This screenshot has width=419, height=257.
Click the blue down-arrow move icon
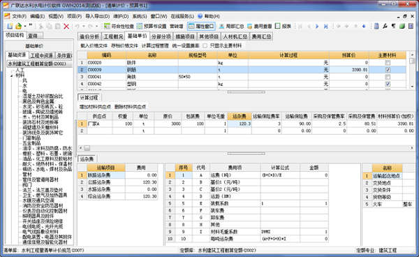pyautogui.click(x=364, y=26)
